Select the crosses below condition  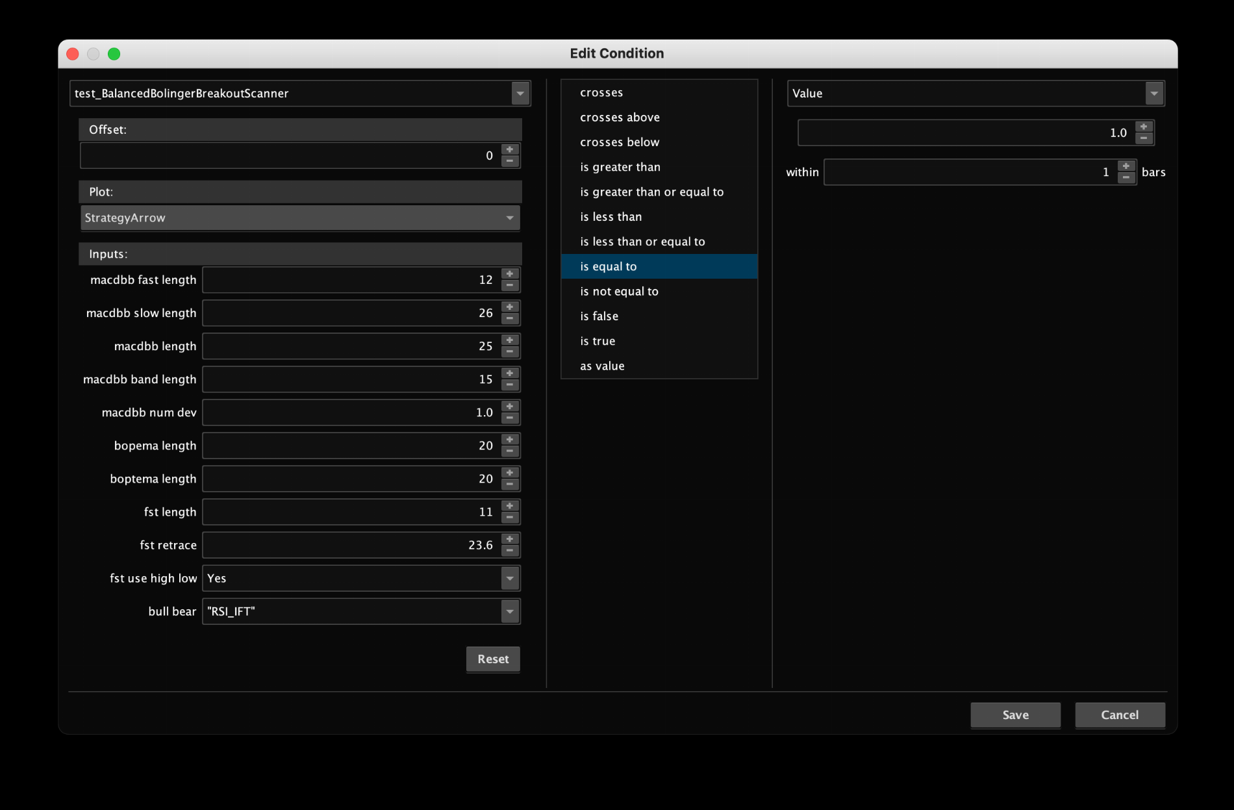click(x=659, y=142)
